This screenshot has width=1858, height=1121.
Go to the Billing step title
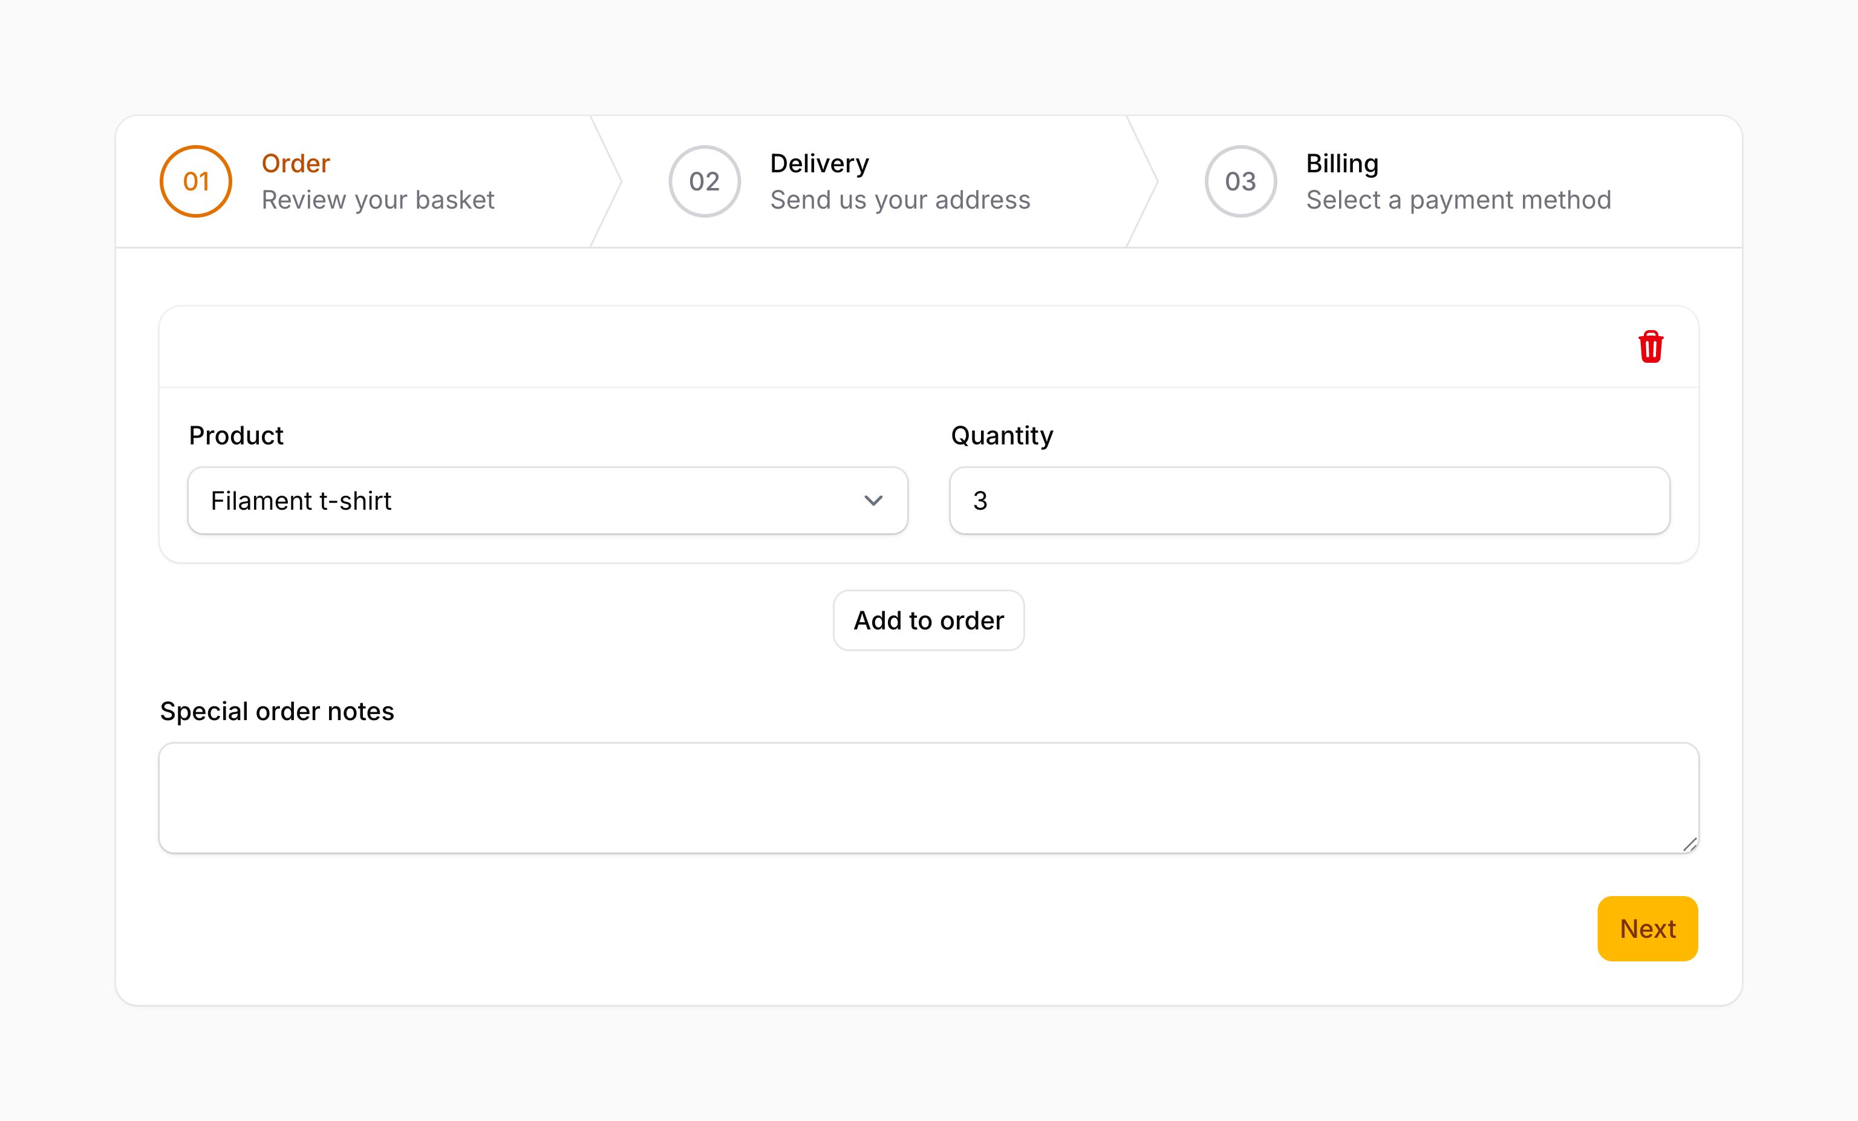[x=1342, y=164]
